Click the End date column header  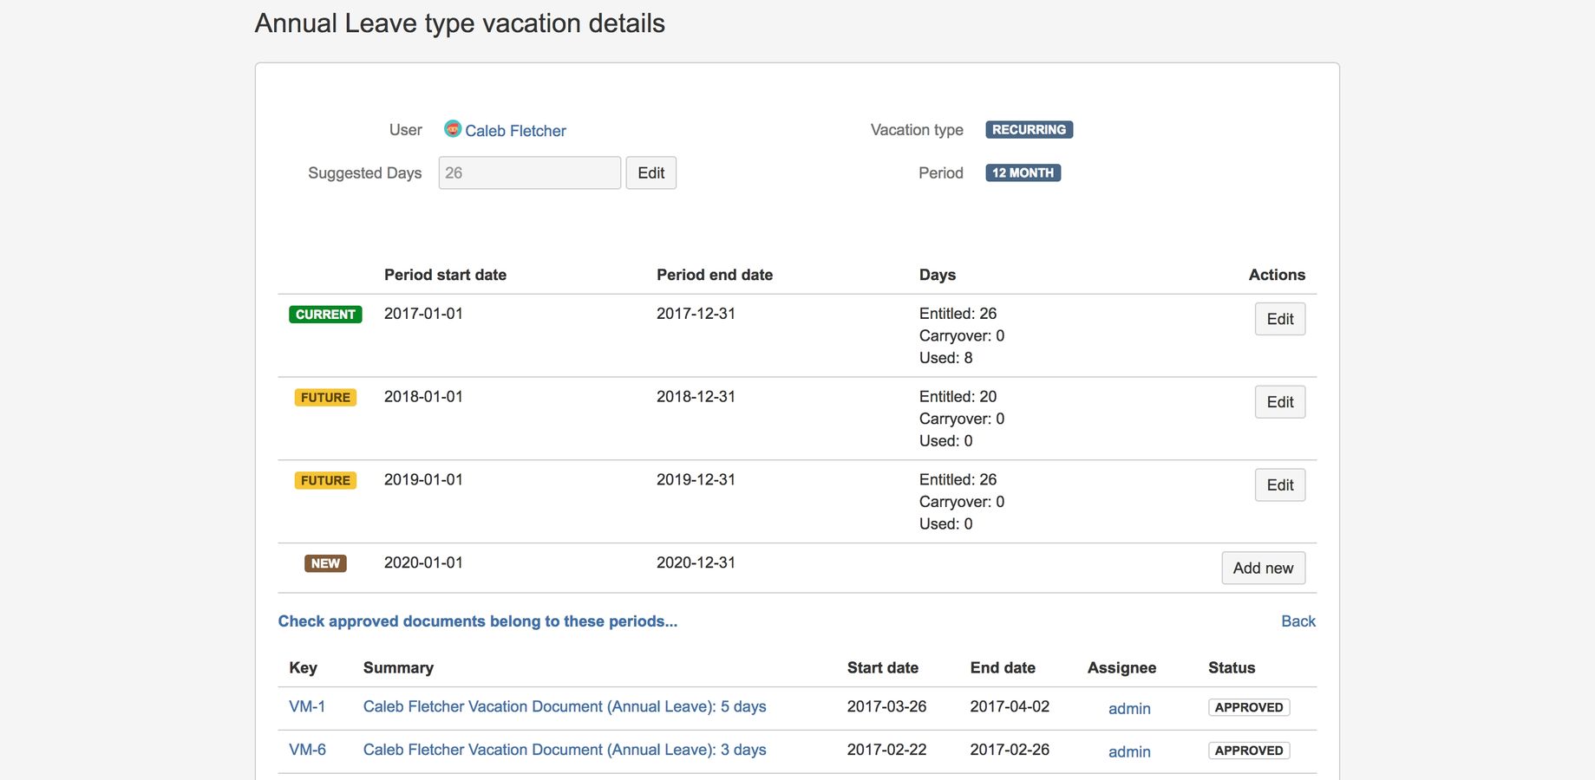pos(1003,668)
